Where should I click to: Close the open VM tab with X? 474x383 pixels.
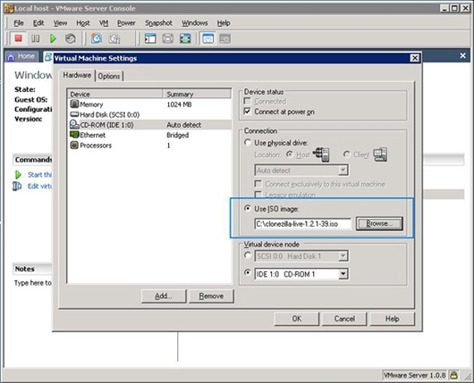coord(462,55)
